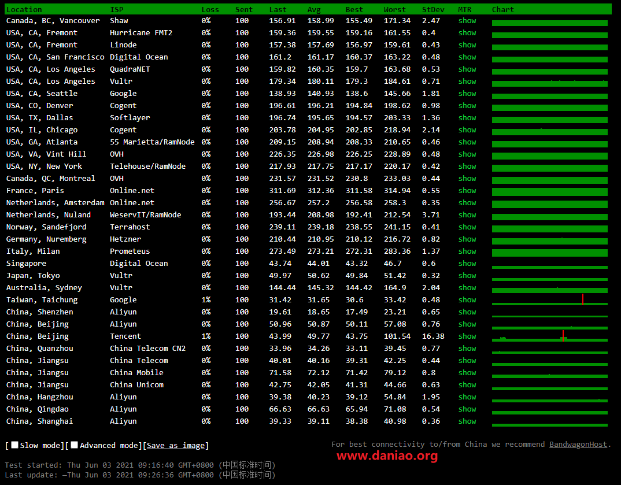Show MTR for Jiangsu China Telecom
Screen dimensions: 621x485
(467, 361)
